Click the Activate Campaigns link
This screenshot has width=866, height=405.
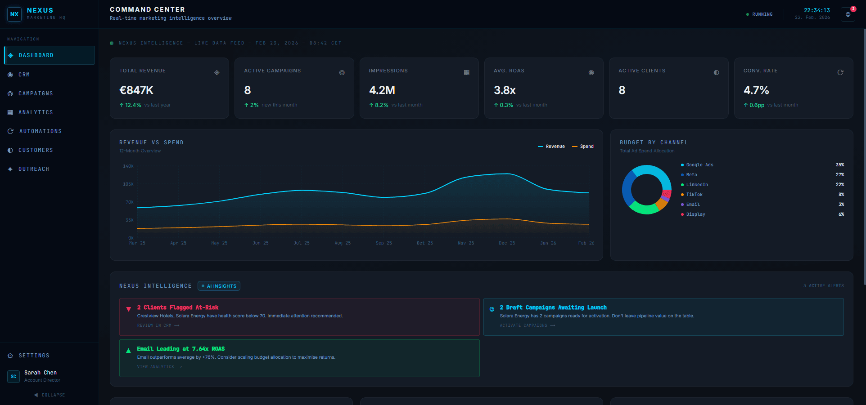527,325
